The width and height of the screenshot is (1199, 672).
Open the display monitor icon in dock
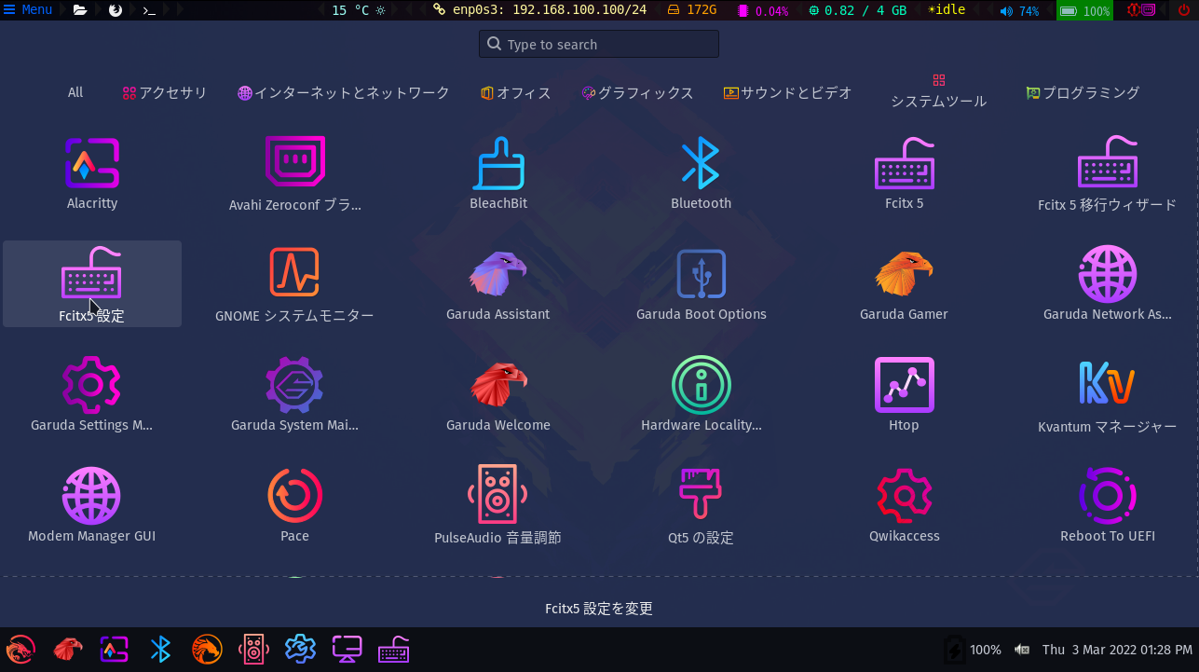click(x=347, y=649)
